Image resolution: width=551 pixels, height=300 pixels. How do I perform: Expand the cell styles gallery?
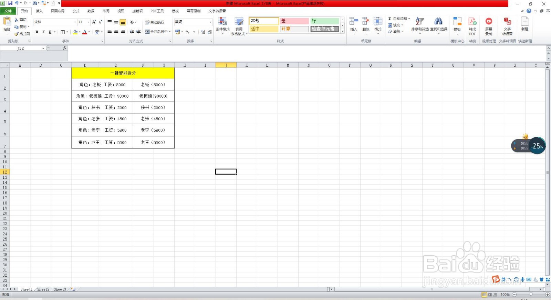click(342, 31)
